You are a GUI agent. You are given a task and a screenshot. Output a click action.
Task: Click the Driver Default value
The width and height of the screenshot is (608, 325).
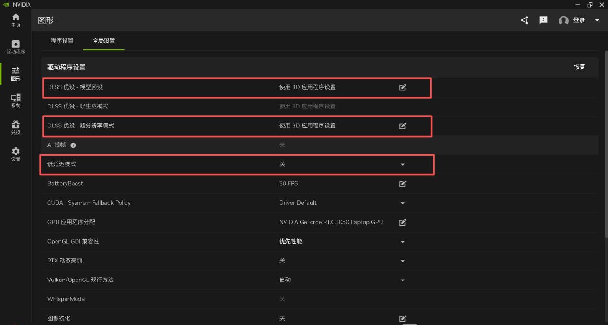click(x=298, y=203)
